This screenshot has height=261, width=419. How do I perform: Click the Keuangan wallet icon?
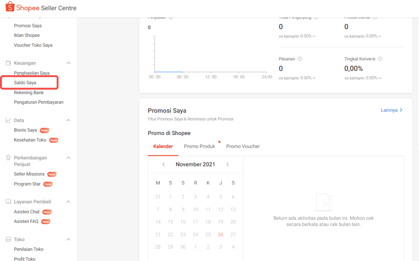[x=8, y=63]
